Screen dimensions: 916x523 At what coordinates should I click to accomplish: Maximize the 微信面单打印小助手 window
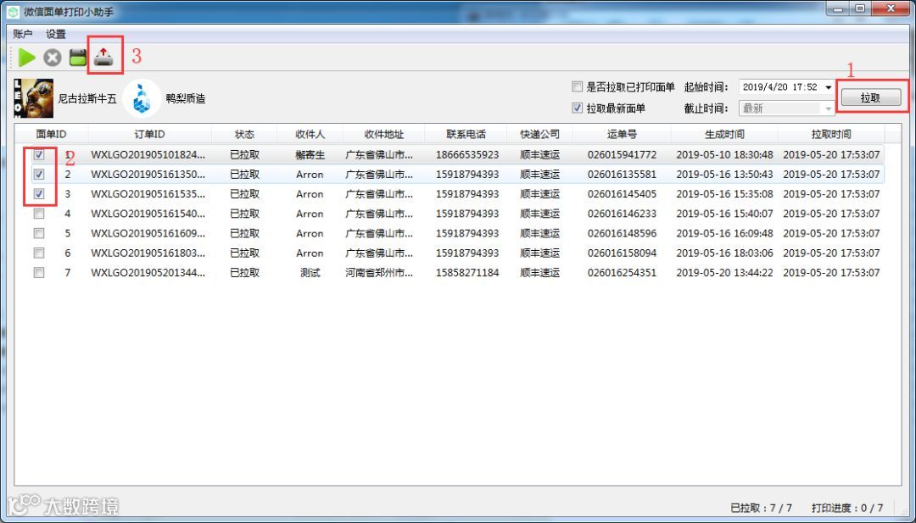coord(861,9)
